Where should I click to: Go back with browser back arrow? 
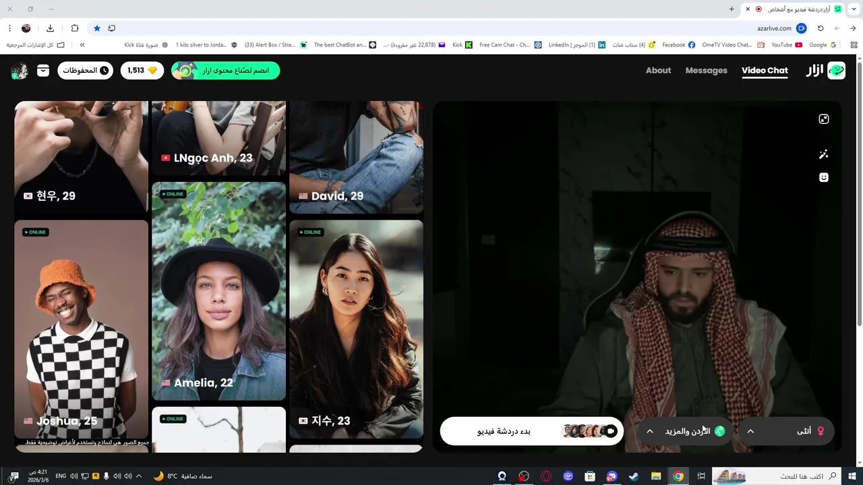point(853,28)
